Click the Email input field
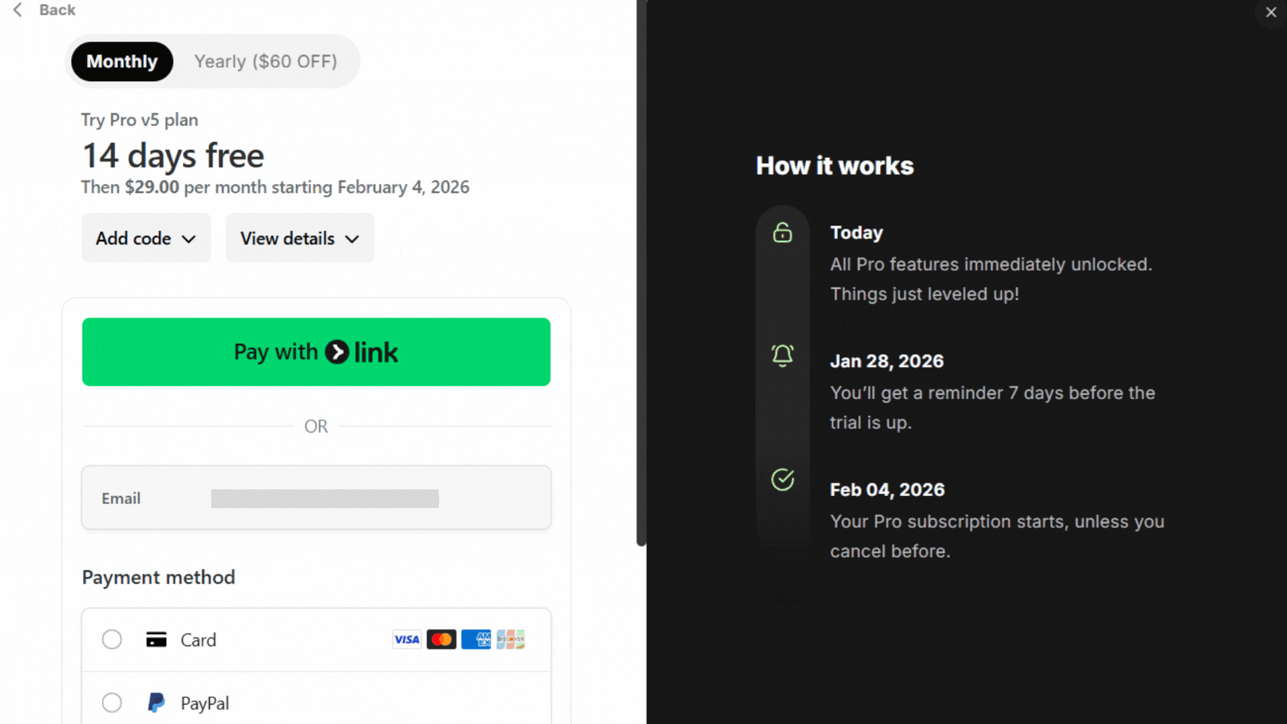 tap(324, 498)
